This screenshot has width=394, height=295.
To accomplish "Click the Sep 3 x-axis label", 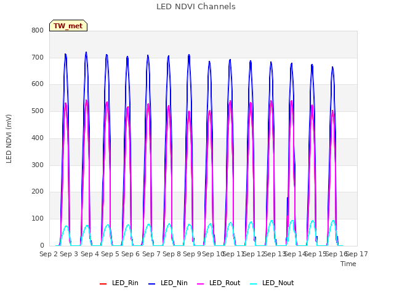I will pos(69,254).
